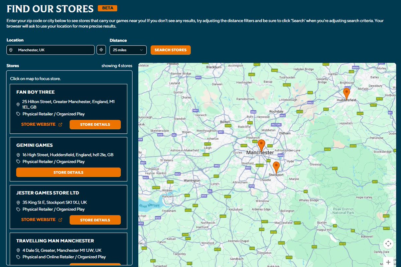The height and width of the screenshot is (267, 401).
Task: Click the external link icon for Fan Boy Three
Action: pyautogui.click(x=60, y=125)
